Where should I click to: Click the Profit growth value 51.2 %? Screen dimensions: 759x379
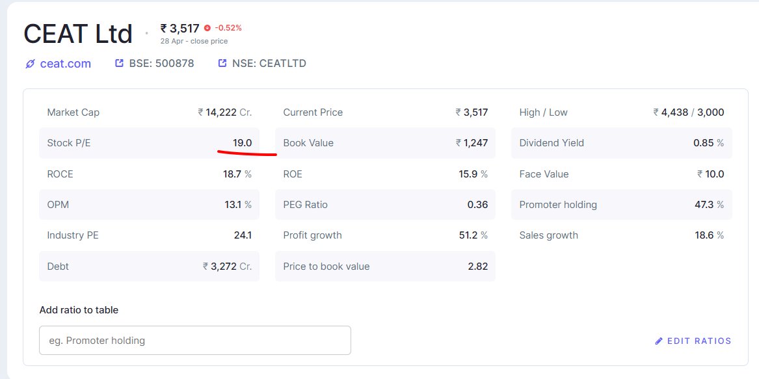click(473, 235)
